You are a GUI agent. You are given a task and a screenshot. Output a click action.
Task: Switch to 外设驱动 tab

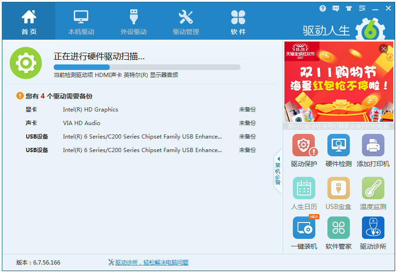[134, 22]
